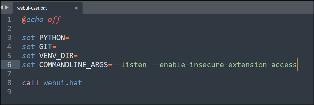Click the call keyword on line 8
The width and height of the screenshot is (314, 105).
point(30,83)
